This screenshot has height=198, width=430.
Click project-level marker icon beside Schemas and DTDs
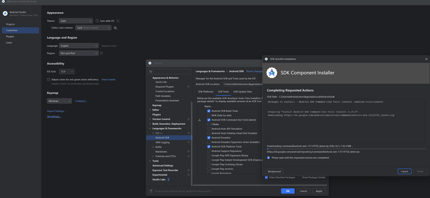click(x=189, y=156)
